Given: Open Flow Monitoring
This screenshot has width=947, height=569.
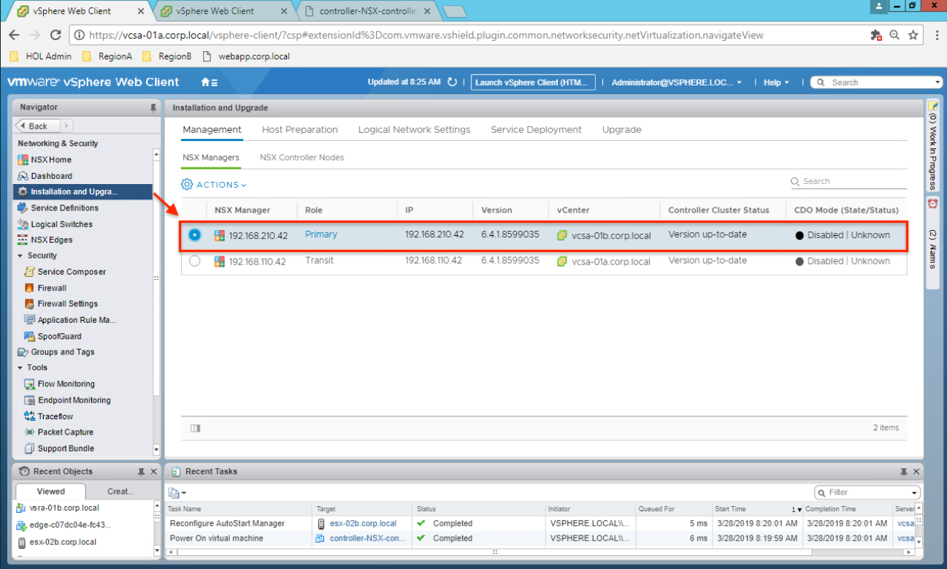Looking at the screenshot, I should 66,384.
